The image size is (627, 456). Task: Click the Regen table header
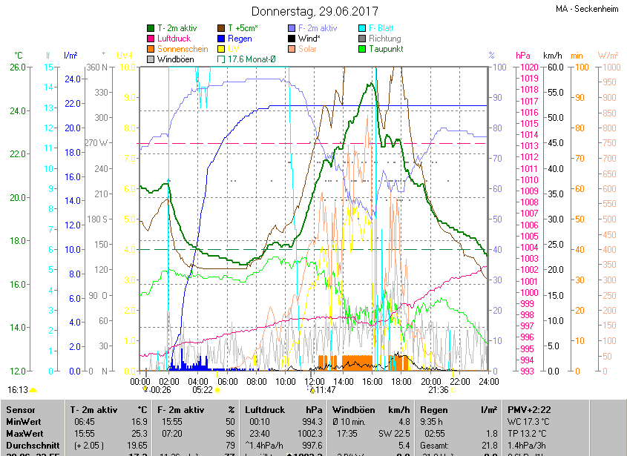[433, 409]
